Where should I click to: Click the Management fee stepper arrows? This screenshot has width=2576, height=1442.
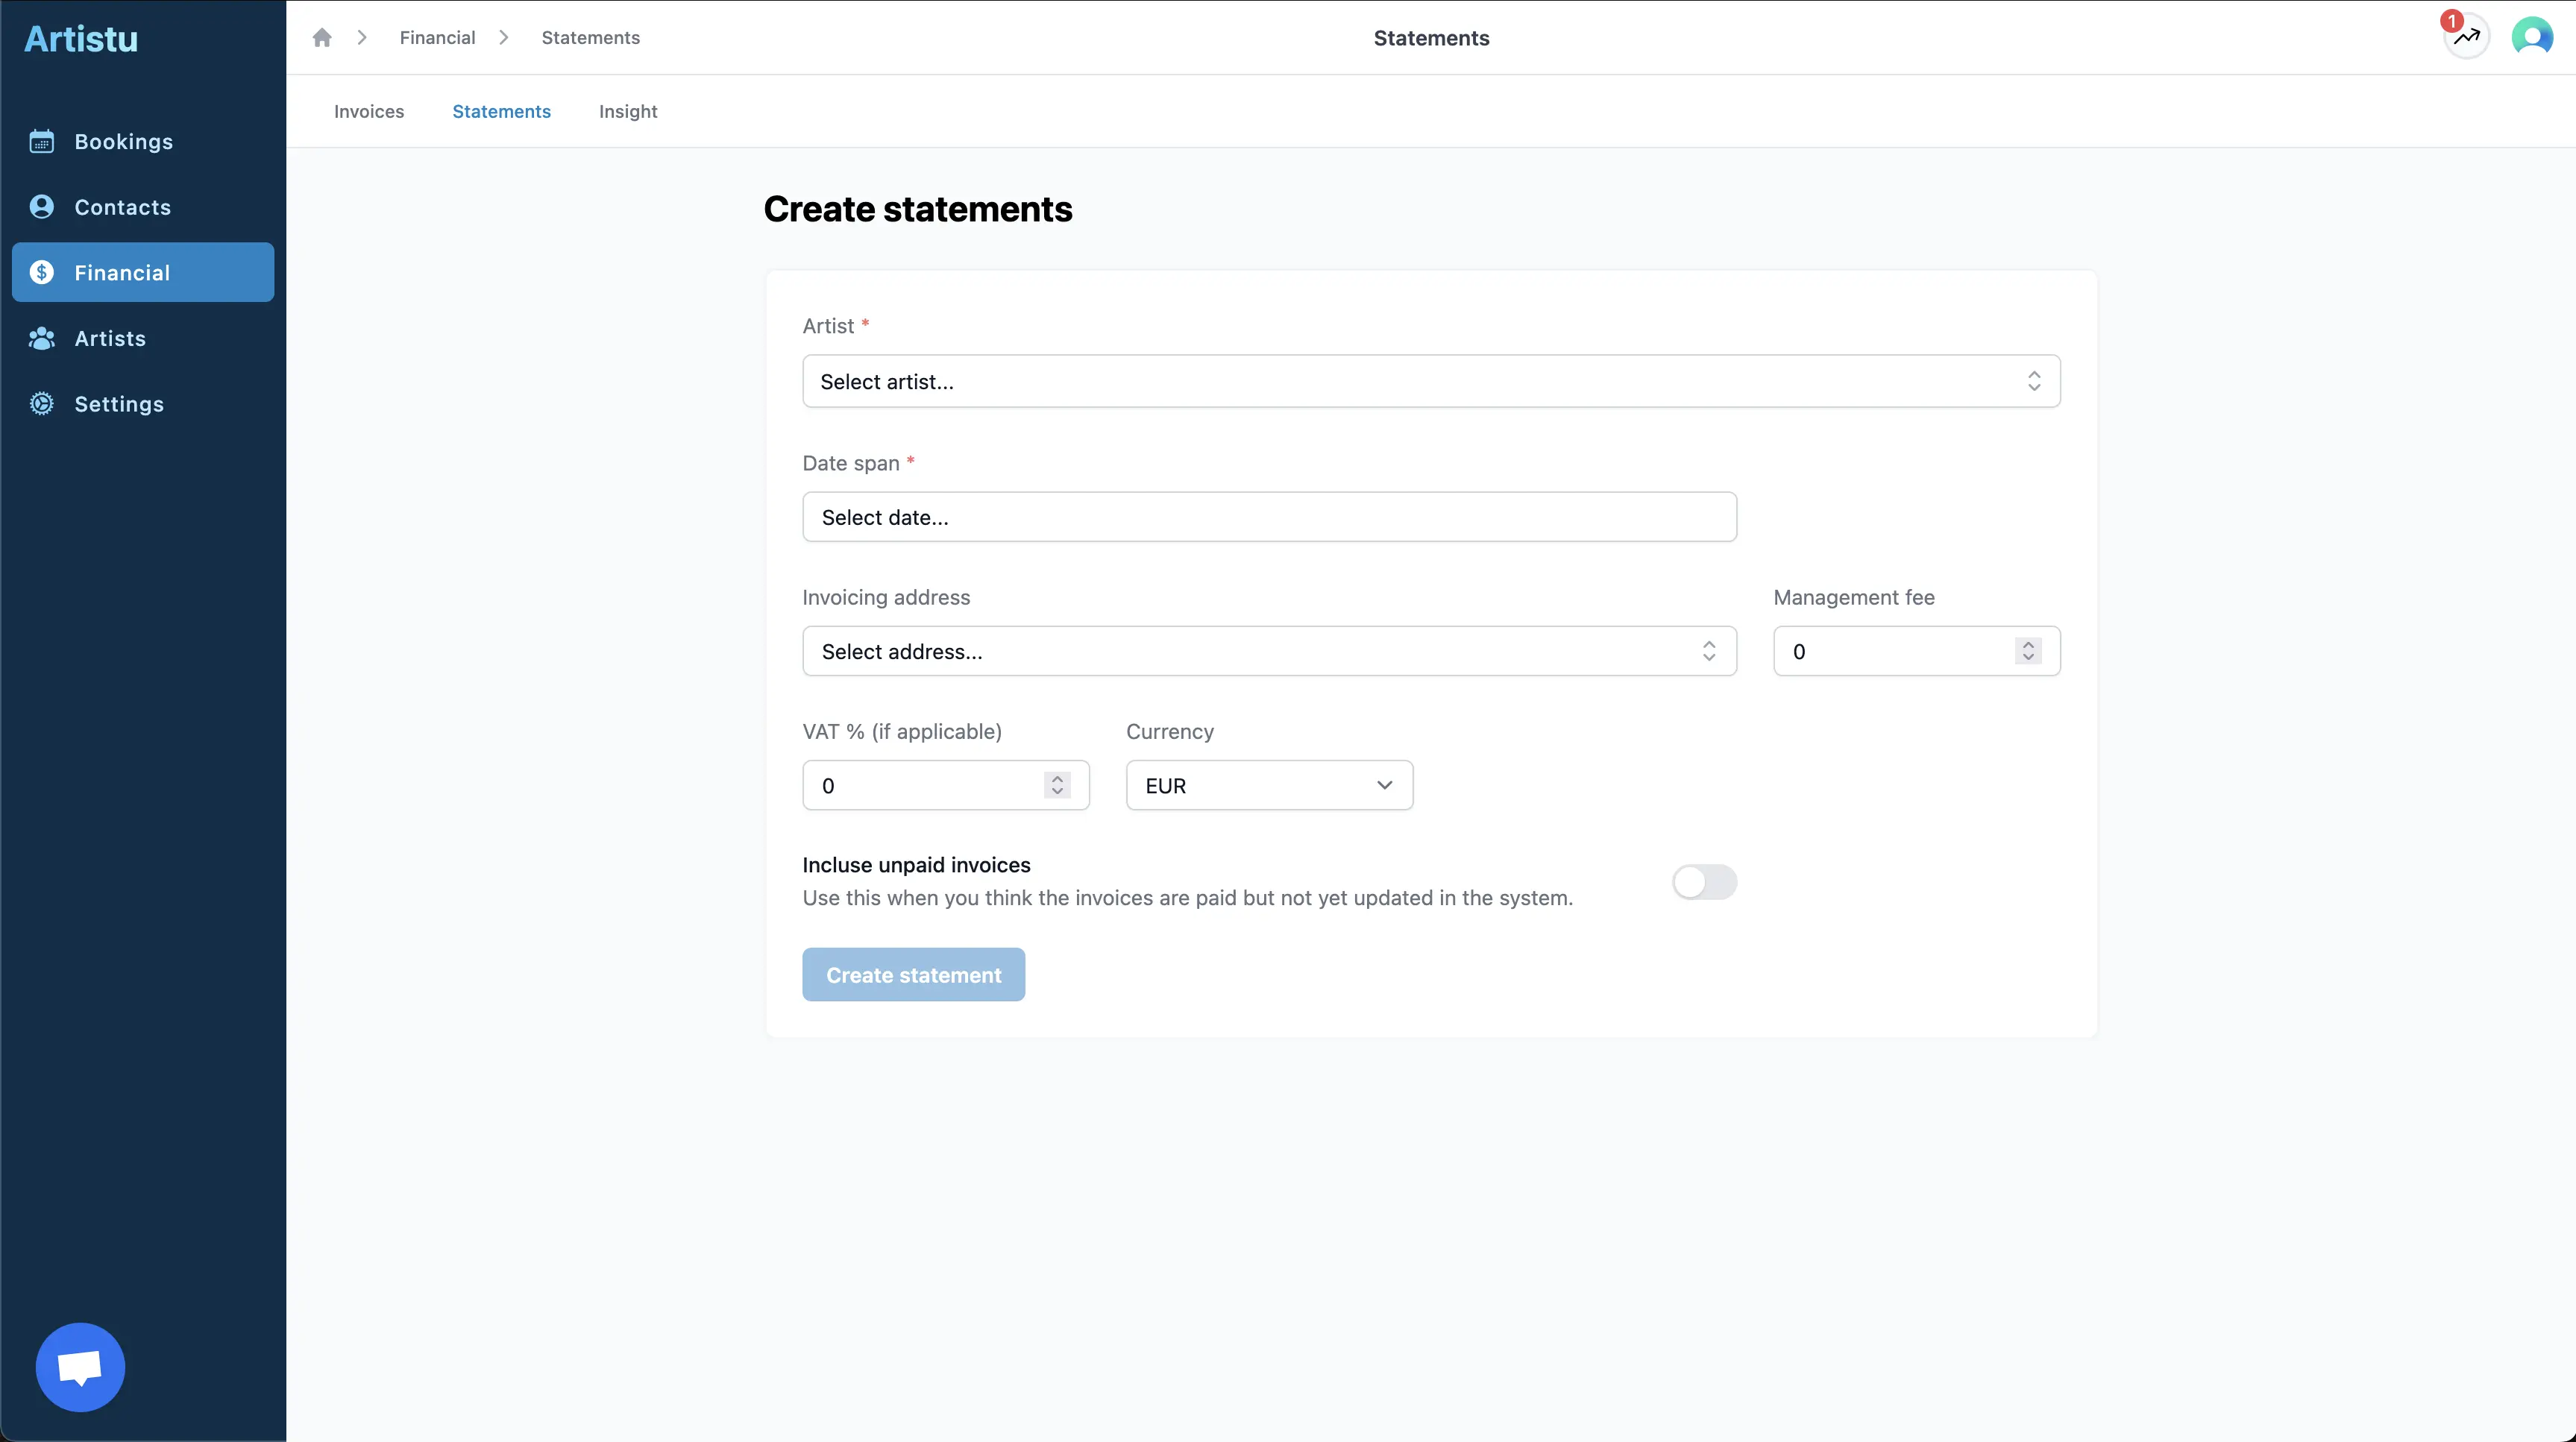(2027, 651)
